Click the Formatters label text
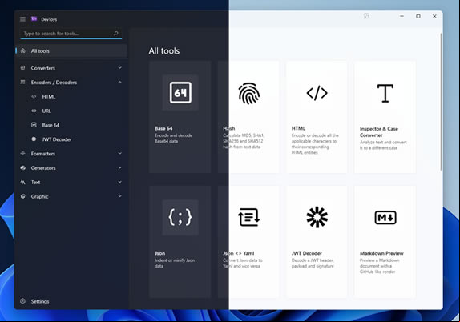The height and width of the screenshot is (322, 460). [43, 154]
